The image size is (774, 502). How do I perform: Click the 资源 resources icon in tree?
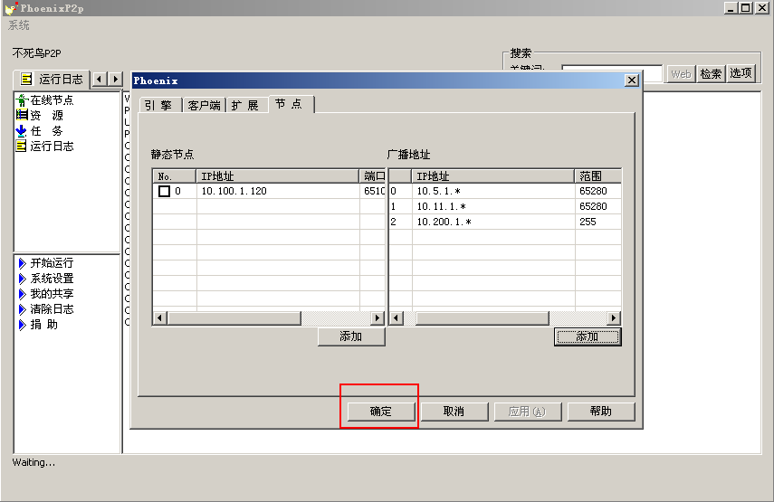point(21,116)
